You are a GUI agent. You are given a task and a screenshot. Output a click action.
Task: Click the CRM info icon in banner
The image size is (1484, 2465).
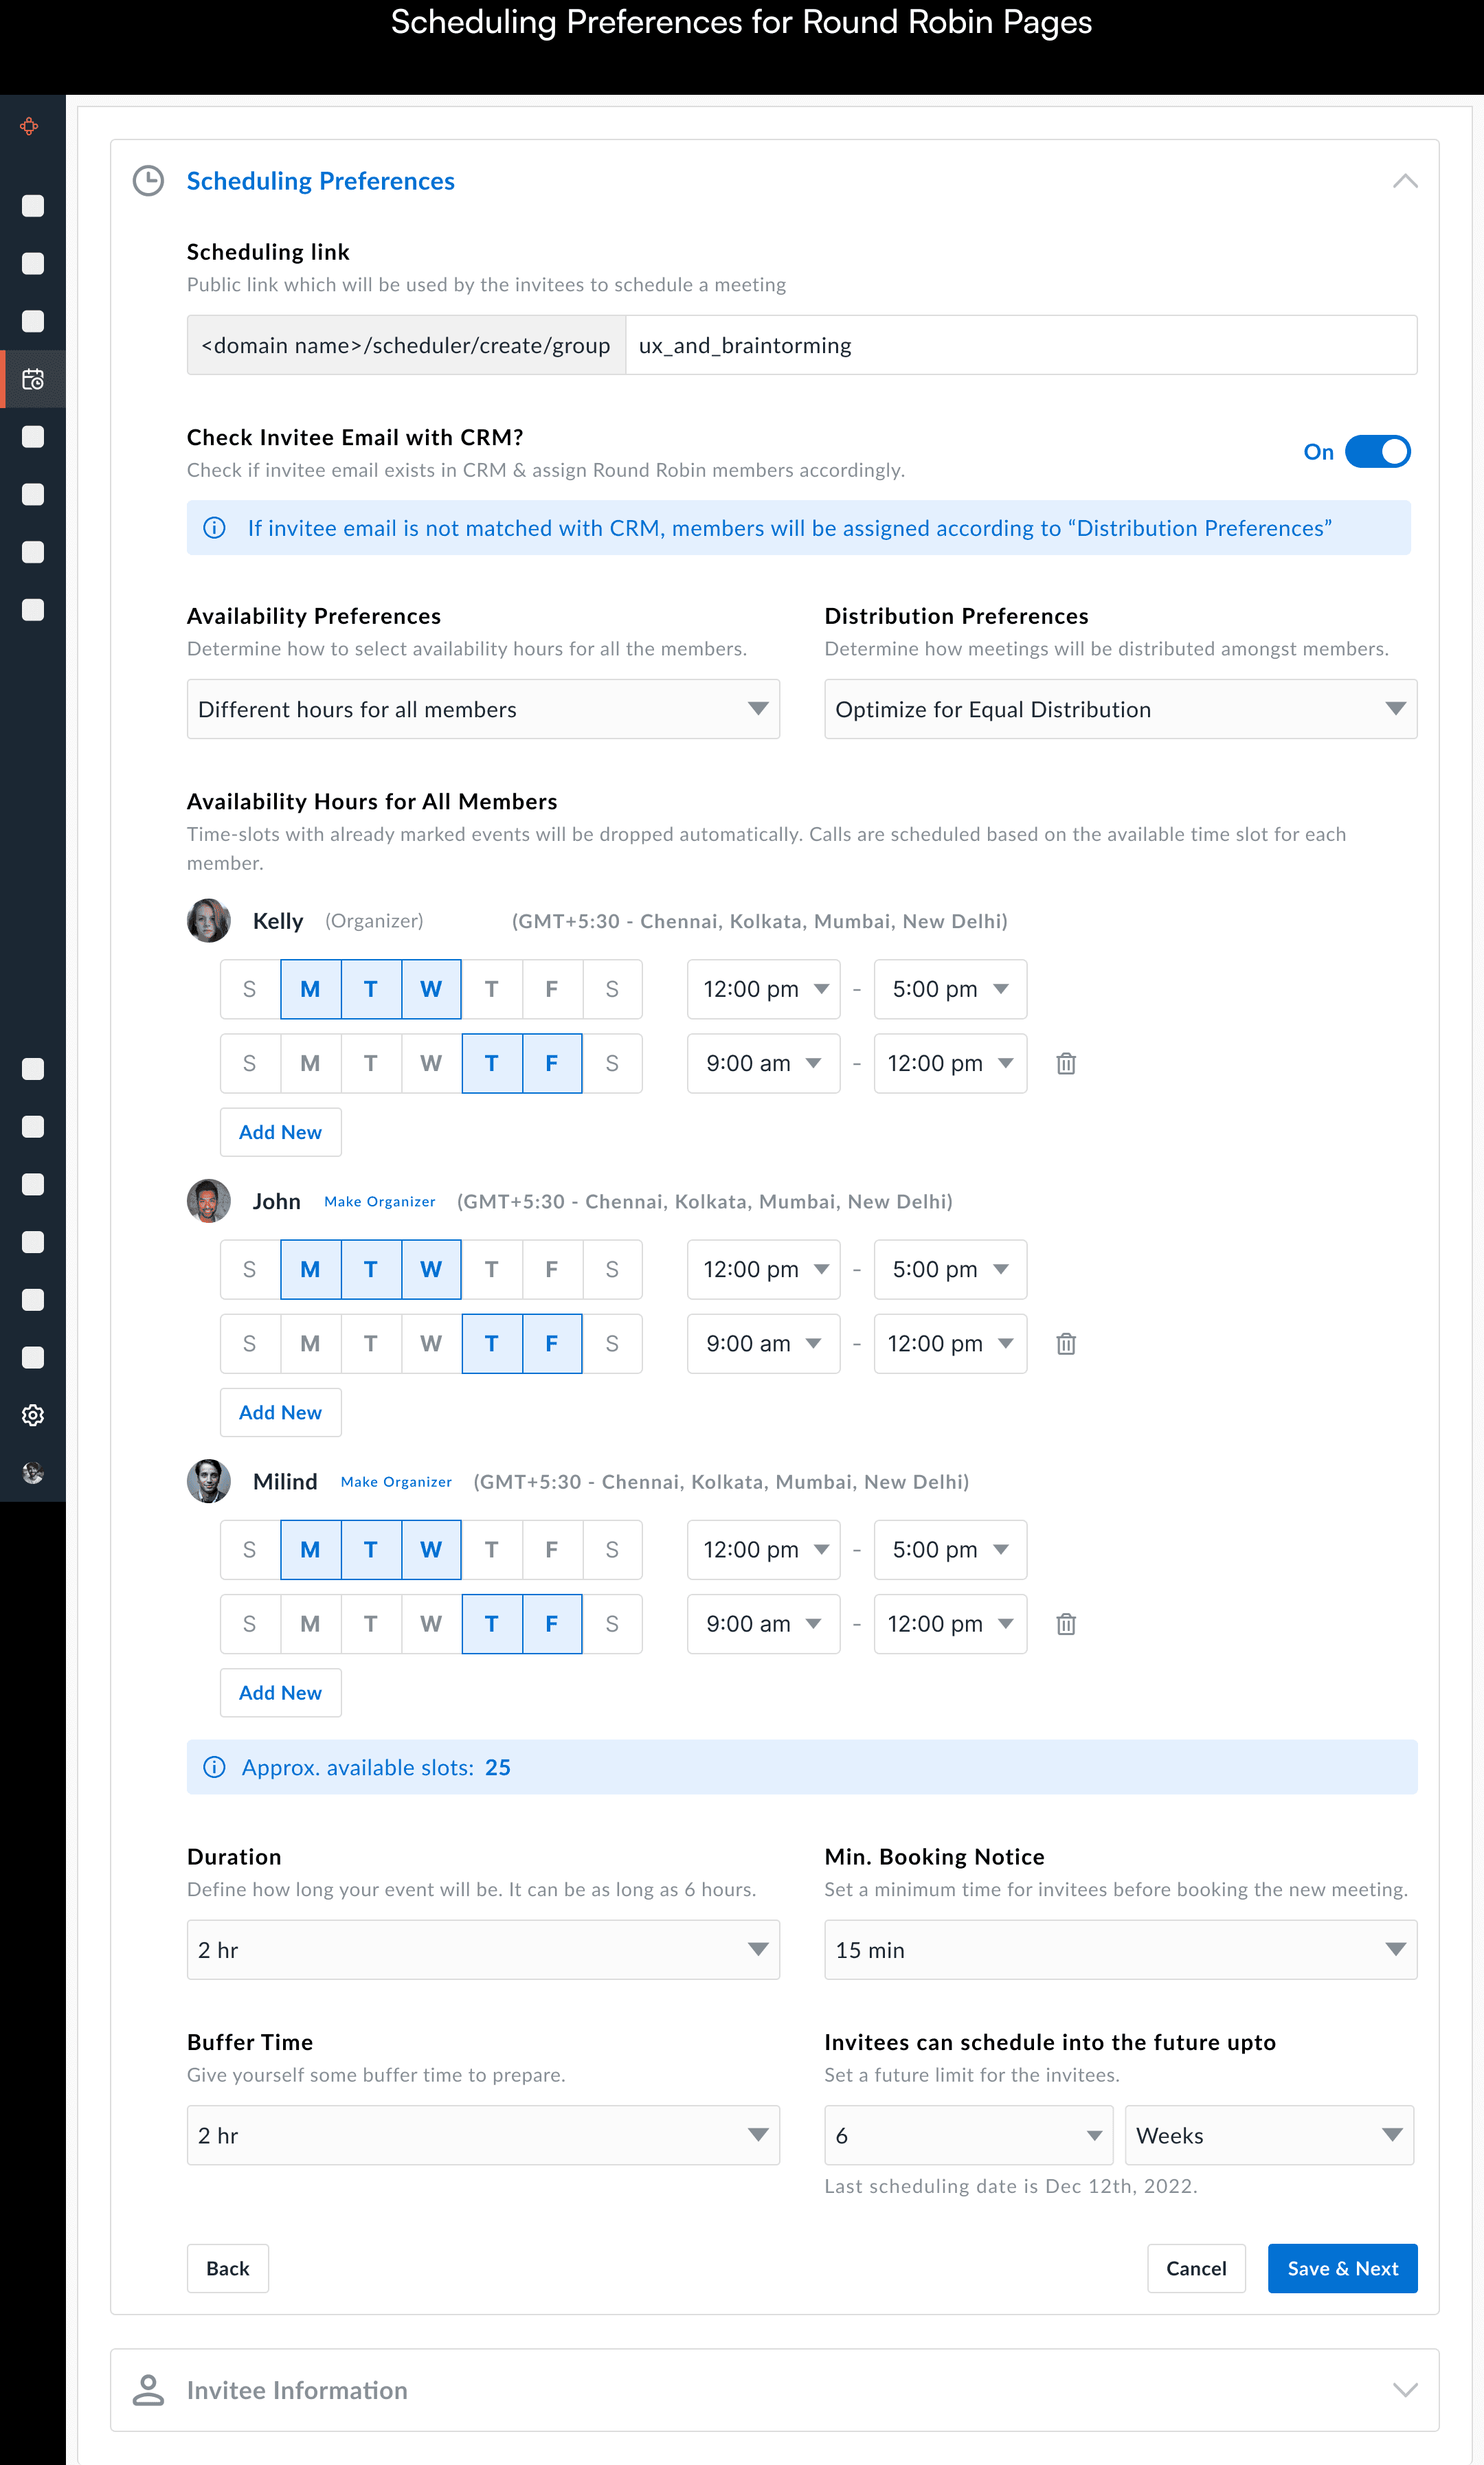tap(214, 528)
